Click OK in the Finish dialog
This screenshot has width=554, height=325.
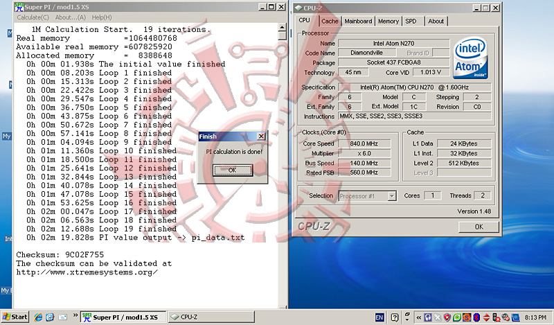(233, 170)
